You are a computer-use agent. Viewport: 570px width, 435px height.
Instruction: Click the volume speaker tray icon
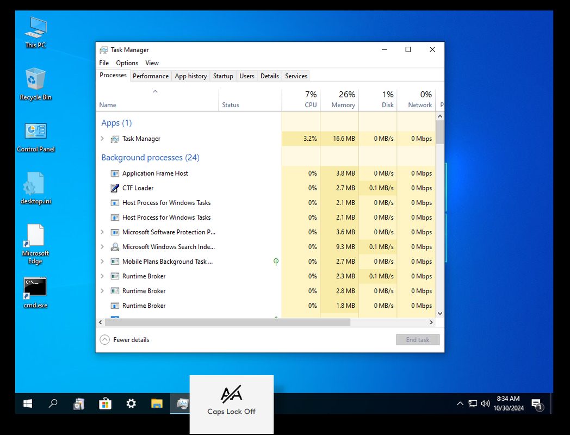(x=485, y=403)
